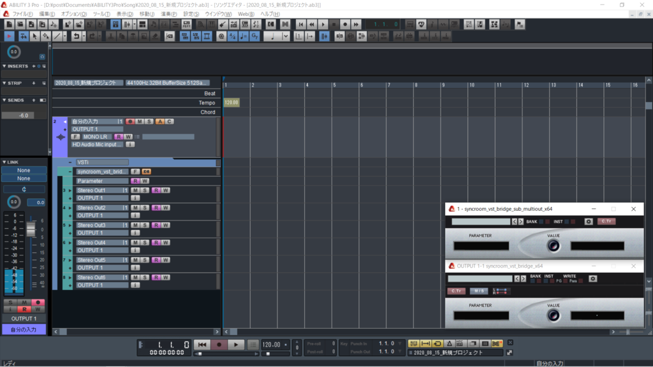Collapse the INSERTS section
653x367 pixels.
tap(4, 66)
